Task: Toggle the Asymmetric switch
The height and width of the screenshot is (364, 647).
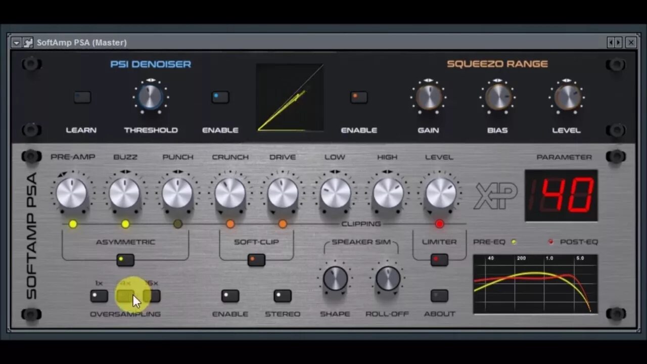Action: coord(125,260)
